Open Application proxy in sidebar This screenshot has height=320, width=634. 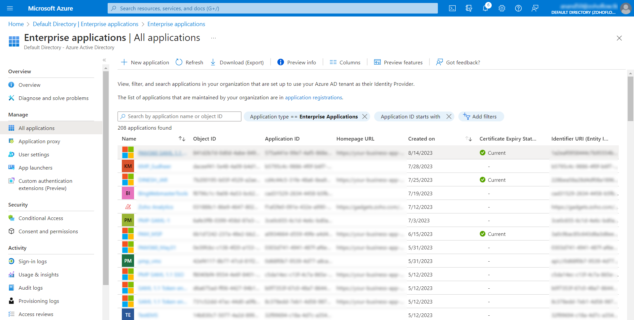click(x=39, y=141)
